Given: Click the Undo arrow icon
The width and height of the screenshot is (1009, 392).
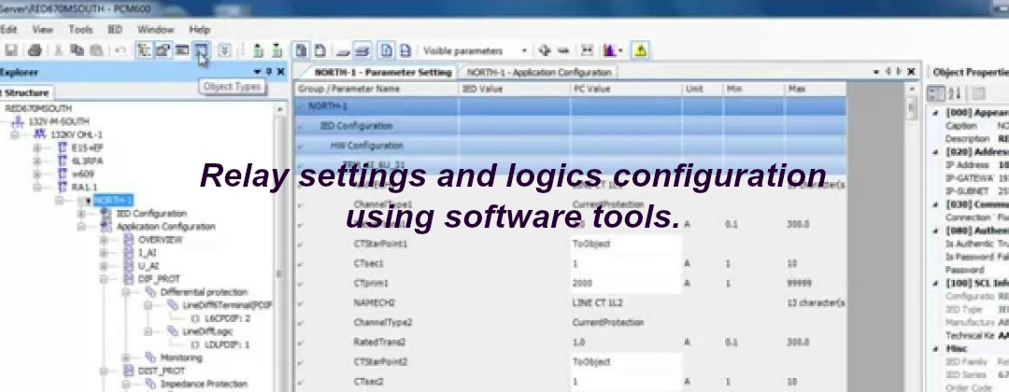Looking at the screenshot, I should (x=121, y=50).
